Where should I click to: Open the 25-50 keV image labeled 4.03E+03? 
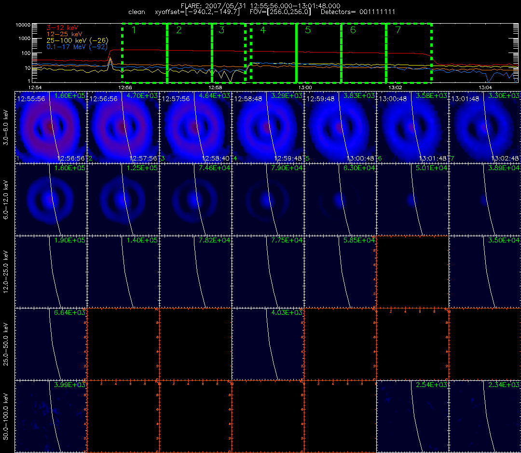(268, 344)
